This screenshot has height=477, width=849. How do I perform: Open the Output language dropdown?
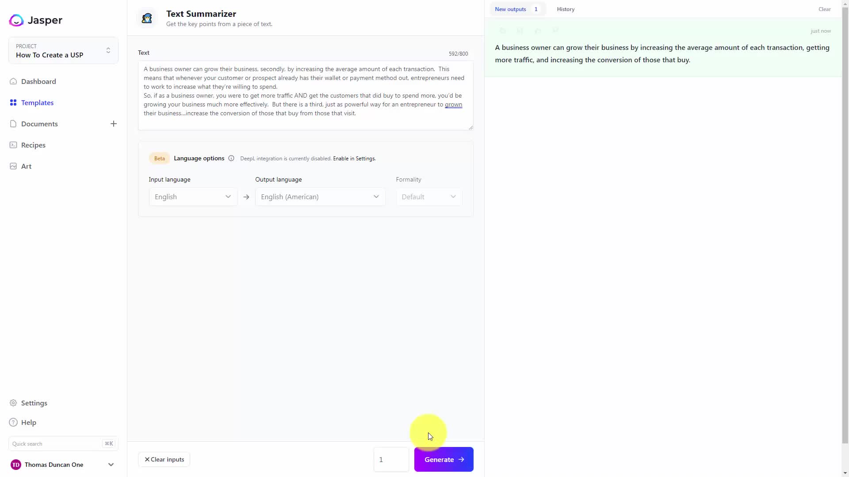tap(320, 197)
